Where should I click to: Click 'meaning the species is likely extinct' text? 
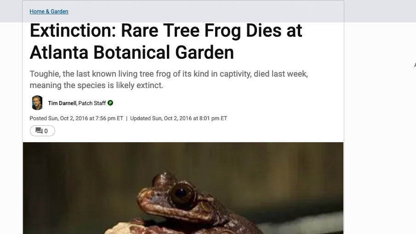[97, 85]
